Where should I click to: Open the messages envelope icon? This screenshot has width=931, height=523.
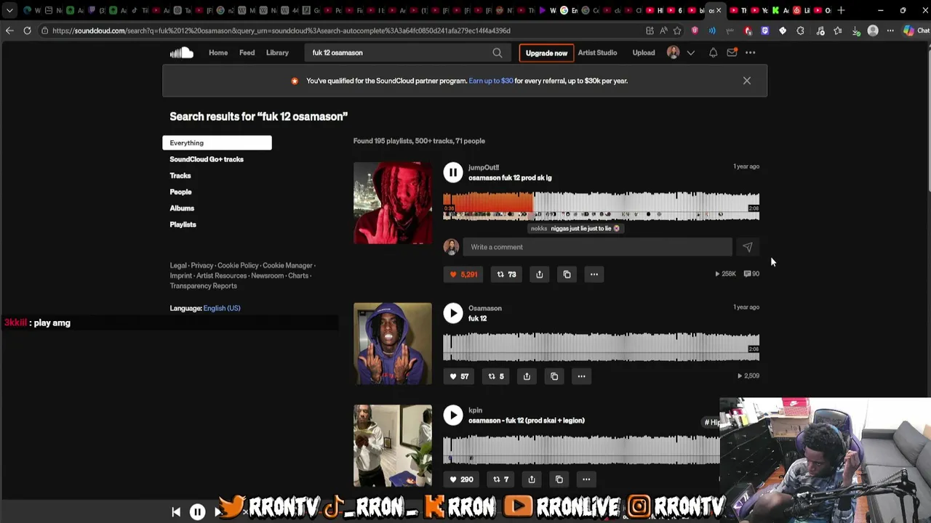[x=732, y=52]
